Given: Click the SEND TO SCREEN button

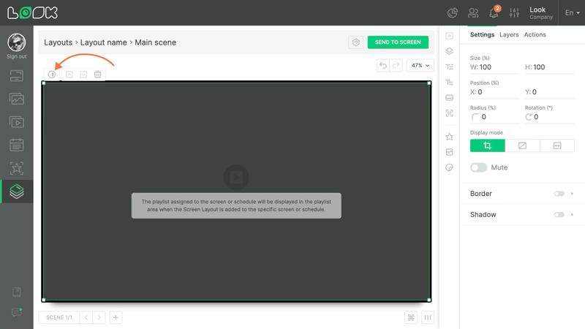Looking at the screenshot, I should tap(398, 42).
